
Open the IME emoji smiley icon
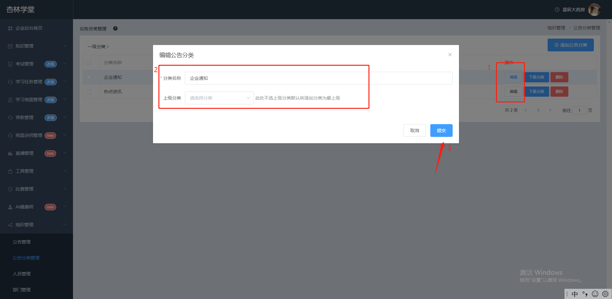595,294
